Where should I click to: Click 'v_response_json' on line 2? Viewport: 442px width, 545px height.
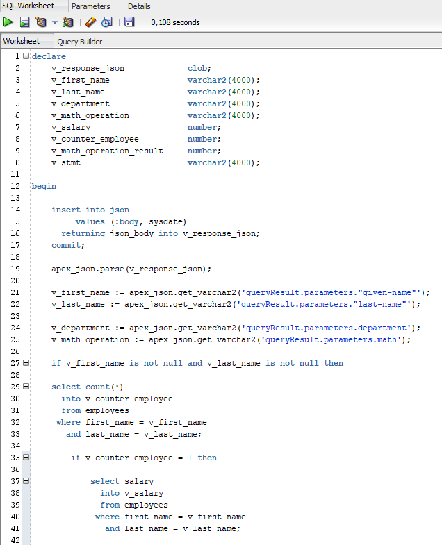(x=88, y=69)
